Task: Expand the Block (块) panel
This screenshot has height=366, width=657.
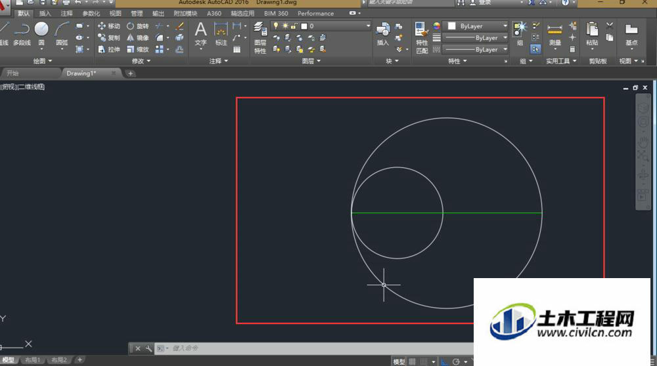Action: pos(392,61)
